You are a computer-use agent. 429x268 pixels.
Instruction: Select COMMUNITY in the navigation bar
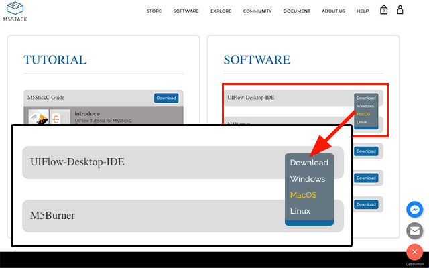[x=257, y=11]
